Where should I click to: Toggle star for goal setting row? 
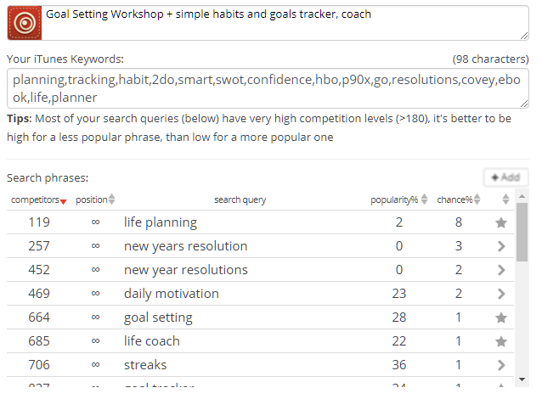pos(501,318)
